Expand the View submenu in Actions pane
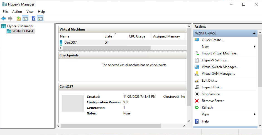The width and height of the screenshot is (262, 135). (254, 114)
